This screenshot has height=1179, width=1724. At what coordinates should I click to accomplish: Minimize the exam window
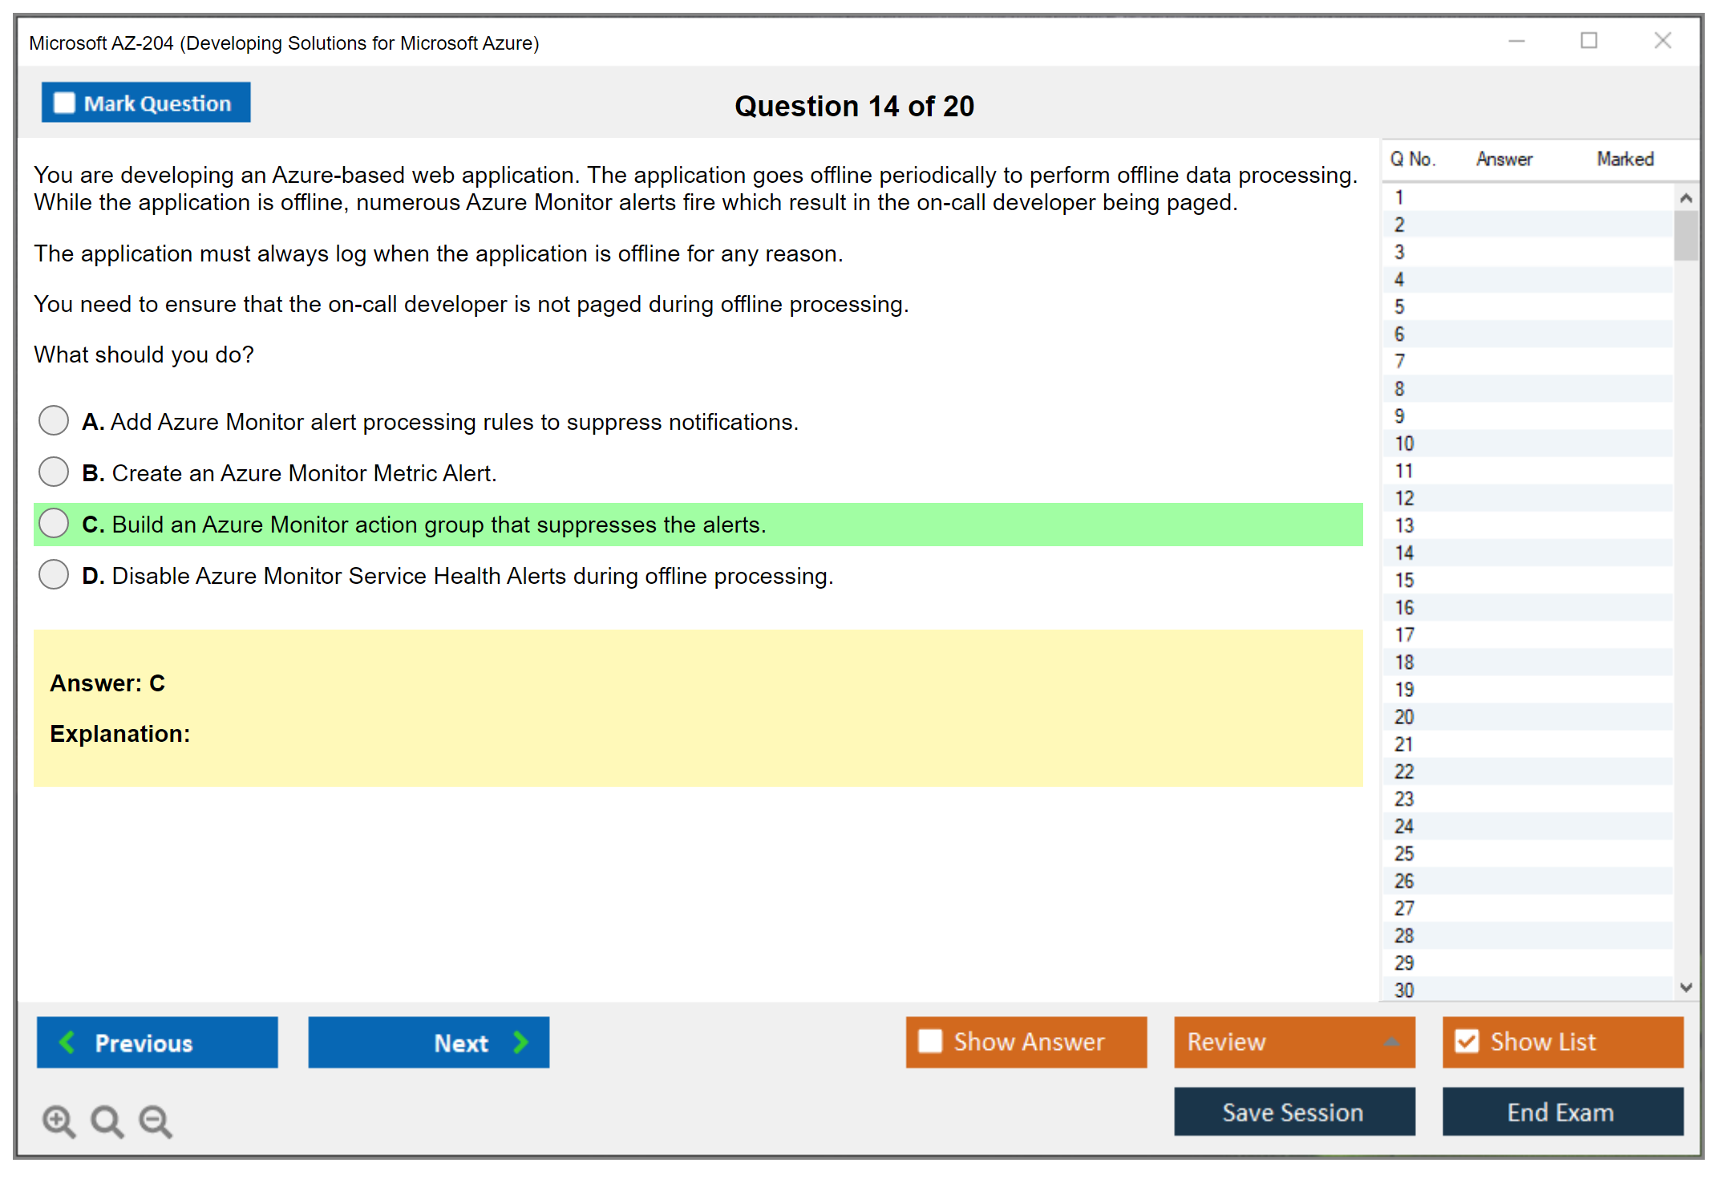(x=1516, y=41)
